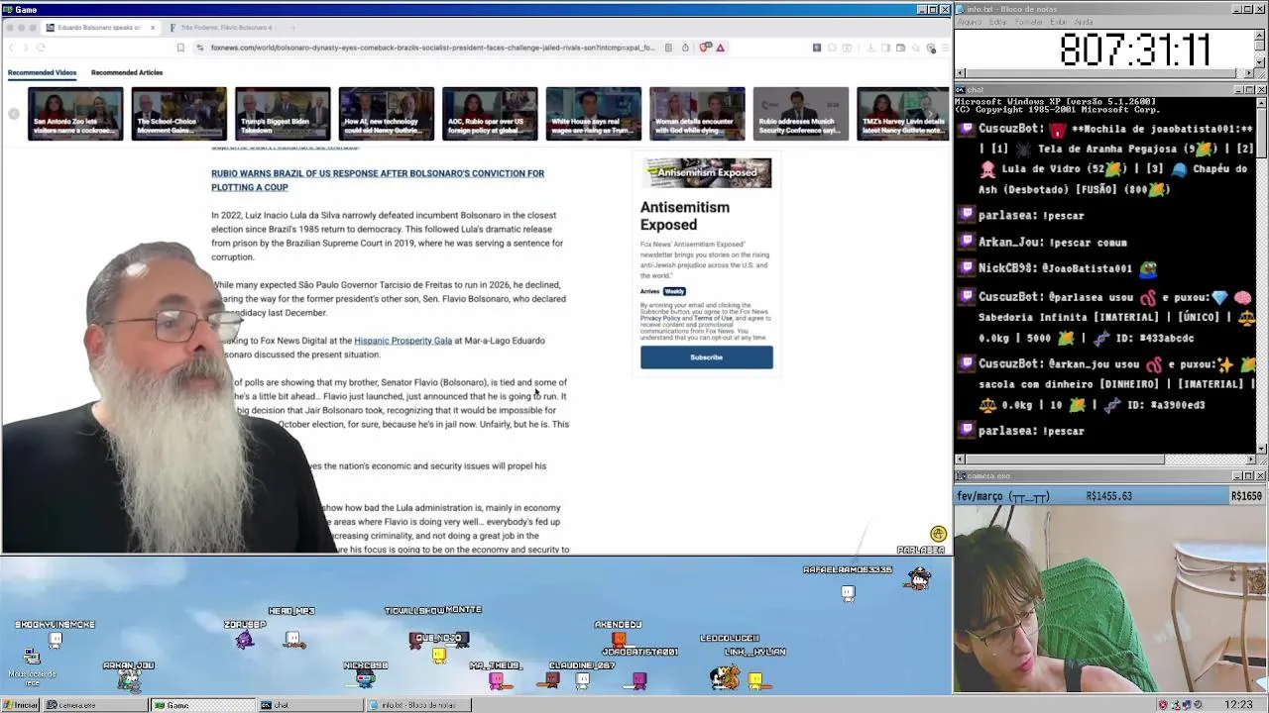
Task: Click the share icon in address bar
Action: tap(684, 48)
